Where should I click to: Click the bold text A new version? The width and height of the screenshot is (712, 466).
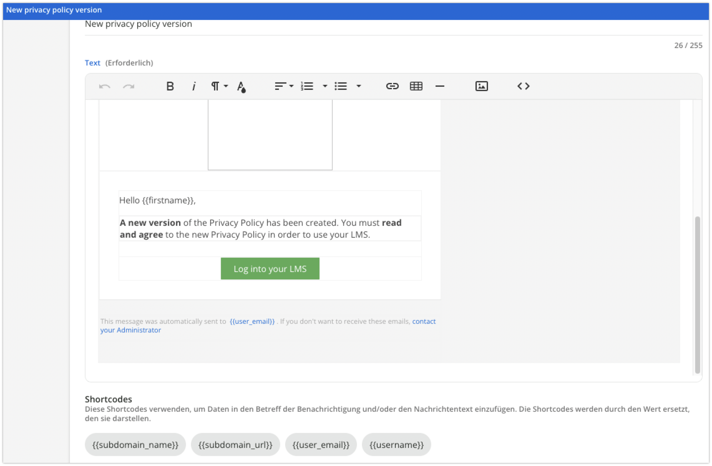[150, 223]
